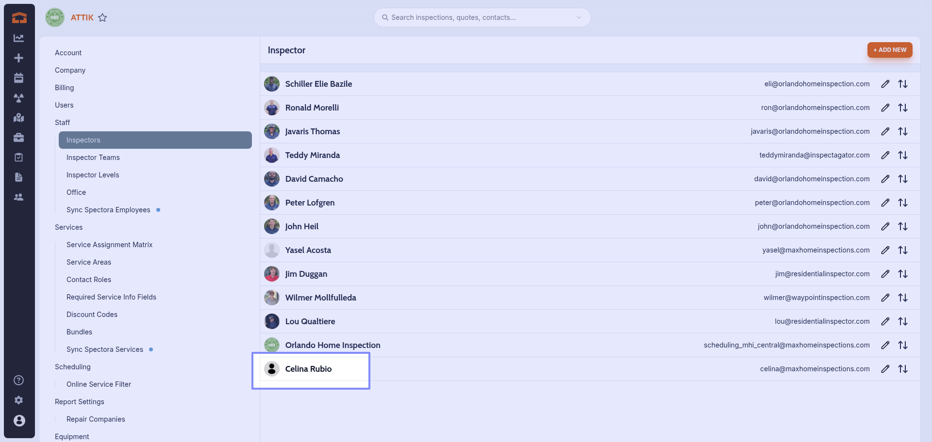This screenshot has height=442, width=932.
Task: Click the edit pencil for Celina Rubio
Action: click(885, 369)
